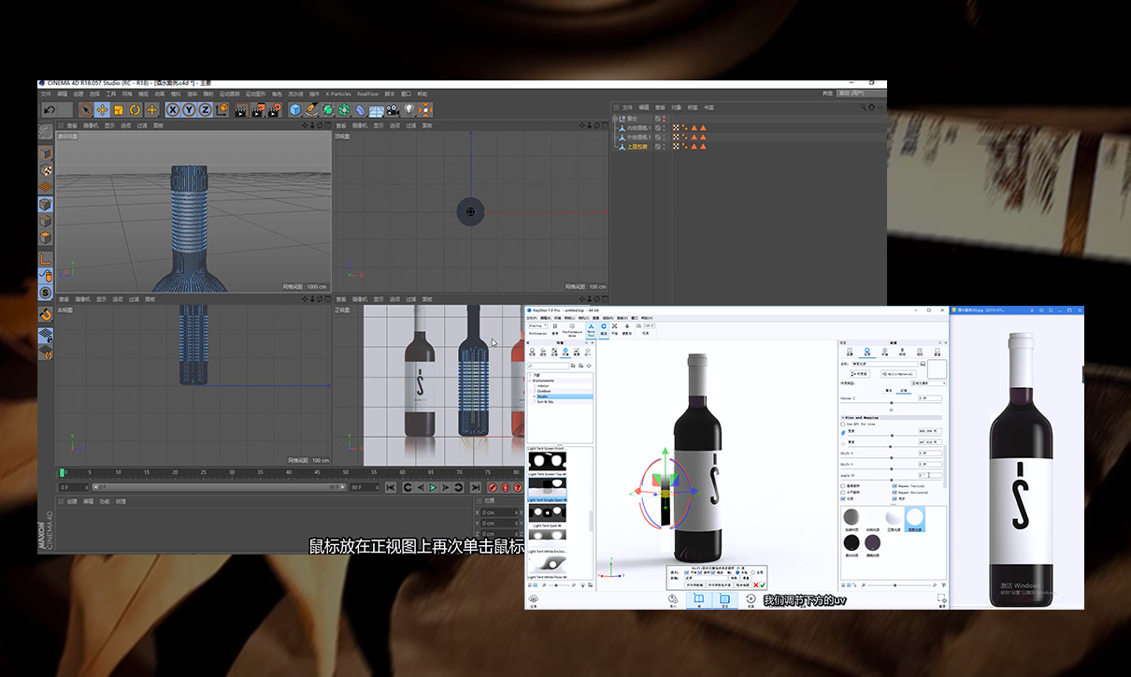The width and height of the screenshot is (1131, 677).
Task: Confirm with green checkmark in KeyShot move dialog
Action: coord(763,585)
